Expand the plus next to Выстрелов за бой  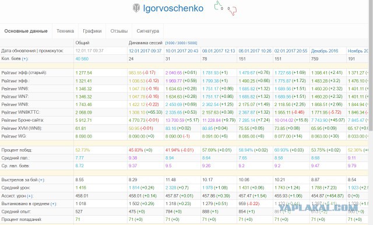[x=41, y=180]
